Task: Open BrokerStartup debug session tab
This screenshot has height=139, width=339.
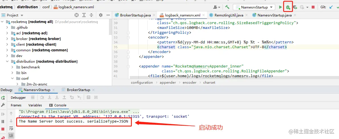Action: pos(79,90)
